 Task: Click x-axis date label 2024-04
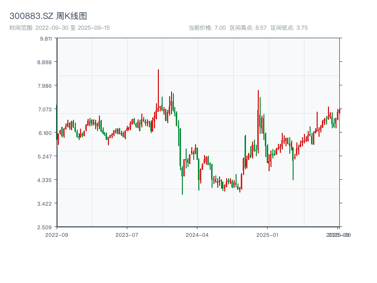tap(197, 235)
